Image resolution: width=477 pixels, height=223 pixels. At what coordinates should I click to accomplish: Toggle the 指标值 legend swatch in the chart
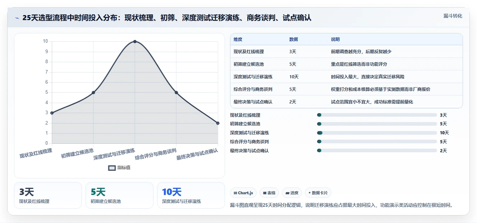pyautogui.click(x=112, y=168)
